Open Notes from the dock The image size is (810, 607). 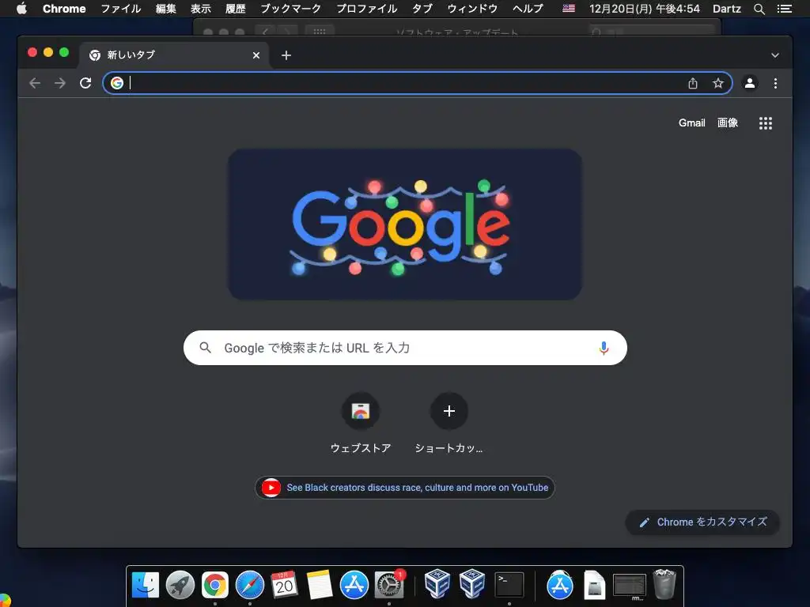click(320, 586)
